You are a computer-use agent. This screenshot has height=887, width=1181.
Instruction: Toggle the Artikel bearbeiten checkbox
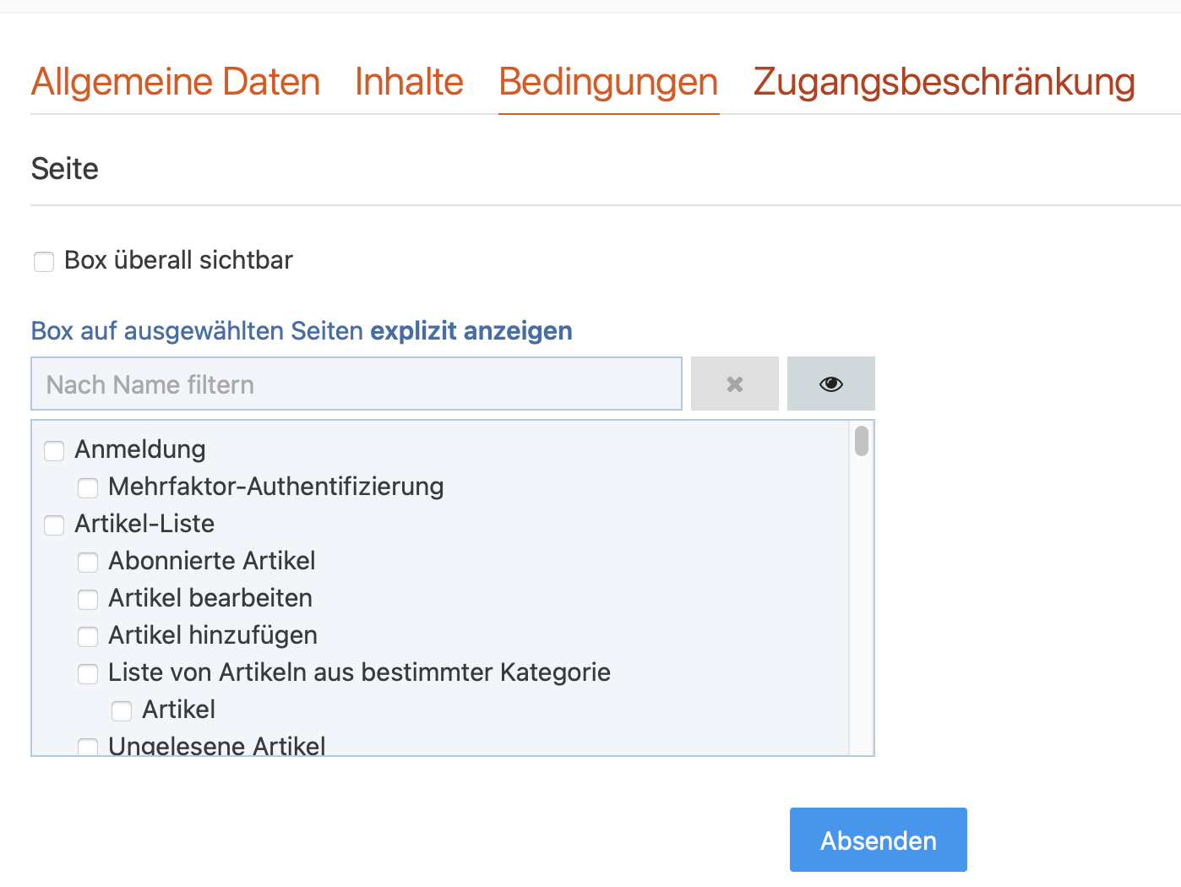tap(88, 600)
